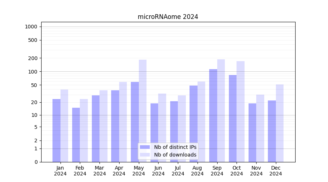This screenshot has width=328, height=182.
Task: Click the Oct 2024 downloads bar
Action: pyautogui.click(x=241, y=111)
